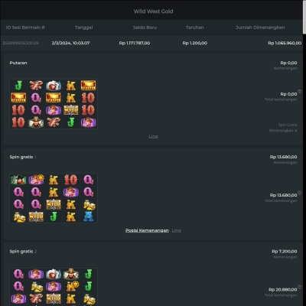This screenshot has height=306, width=306.
Task: Click the info icon beside Putaran total kemenangan
Action: tap(299, 91)
